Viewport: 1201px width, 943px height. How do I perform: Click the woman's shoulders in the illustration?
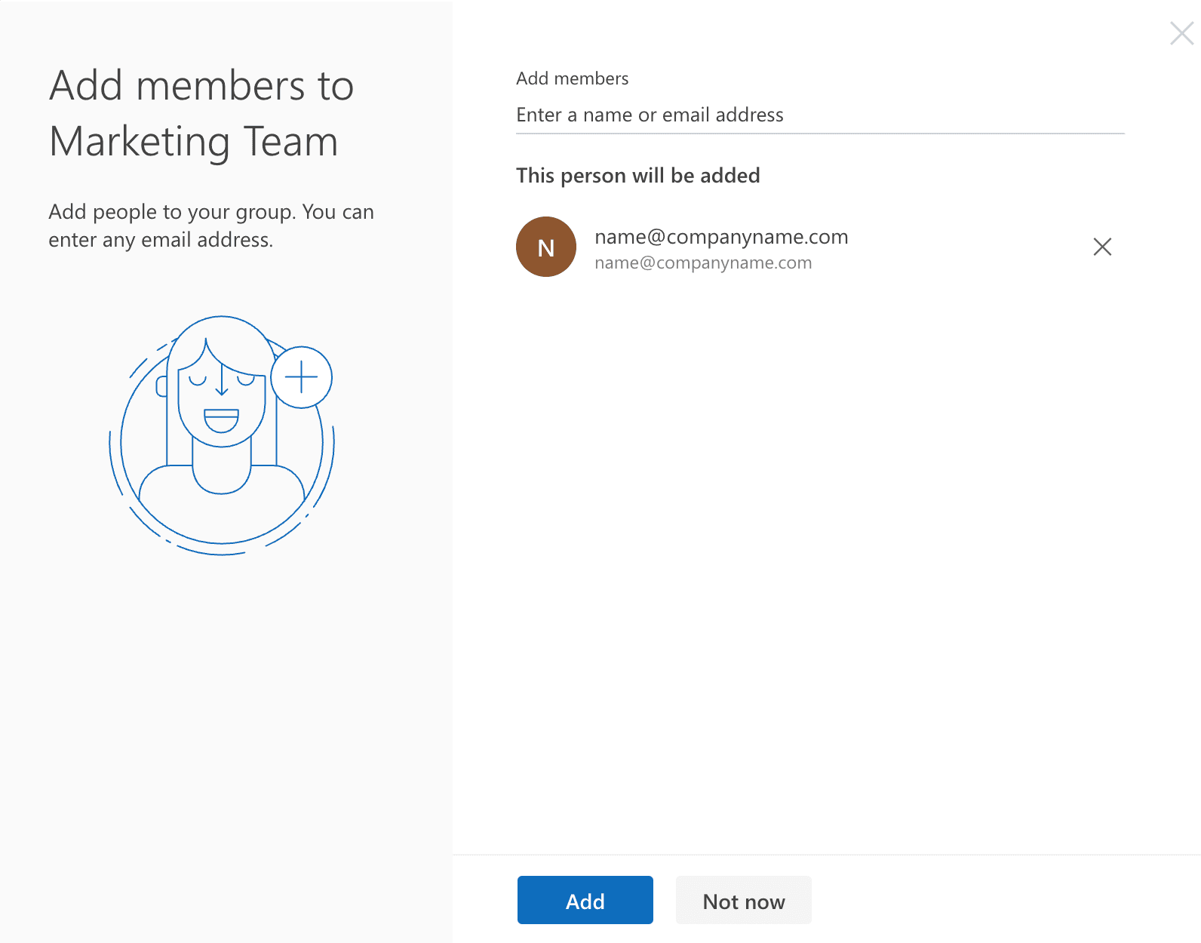pos(222,505)
